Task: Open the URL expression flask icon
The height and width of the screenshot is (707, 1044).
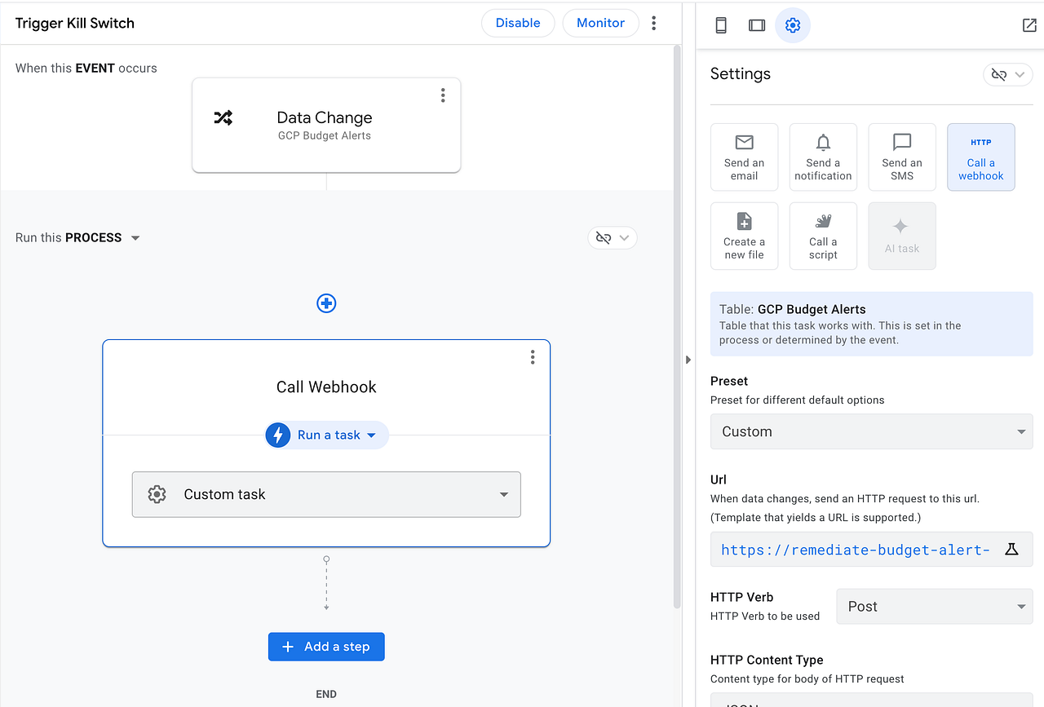Action: coord(1011,550)
